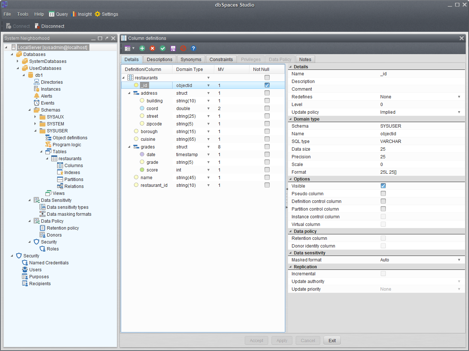Select the cuisine column row
The width and height of the screenshot is (469, 351).
[x=148, y=139]
